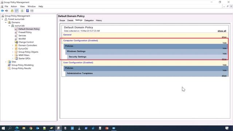This screenshot has height=131, width=233.
Task: Expand the Sites tree node
Action: [x=6, y=61]
